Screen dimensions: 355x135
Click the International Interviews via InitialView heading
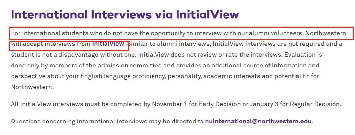pyautogui.click(x=125, y=14)
